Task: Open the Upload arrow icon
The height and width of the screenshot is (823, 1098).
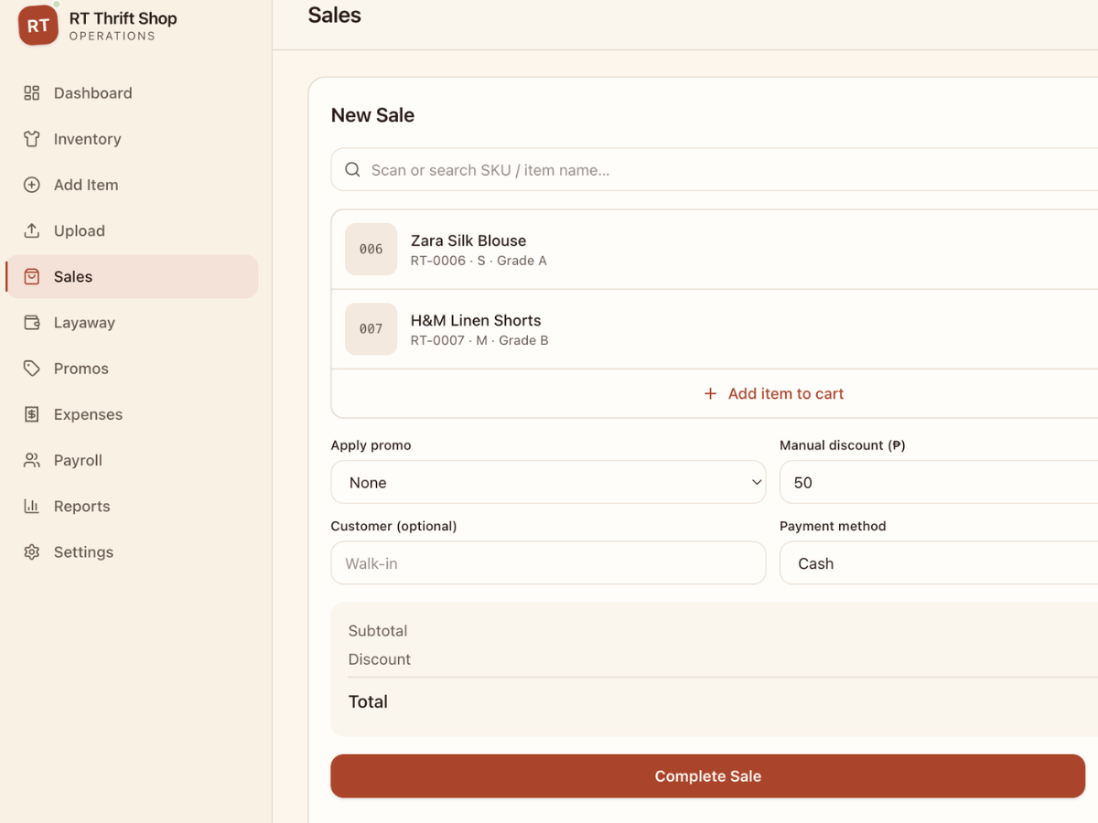Action: [32, 230]
